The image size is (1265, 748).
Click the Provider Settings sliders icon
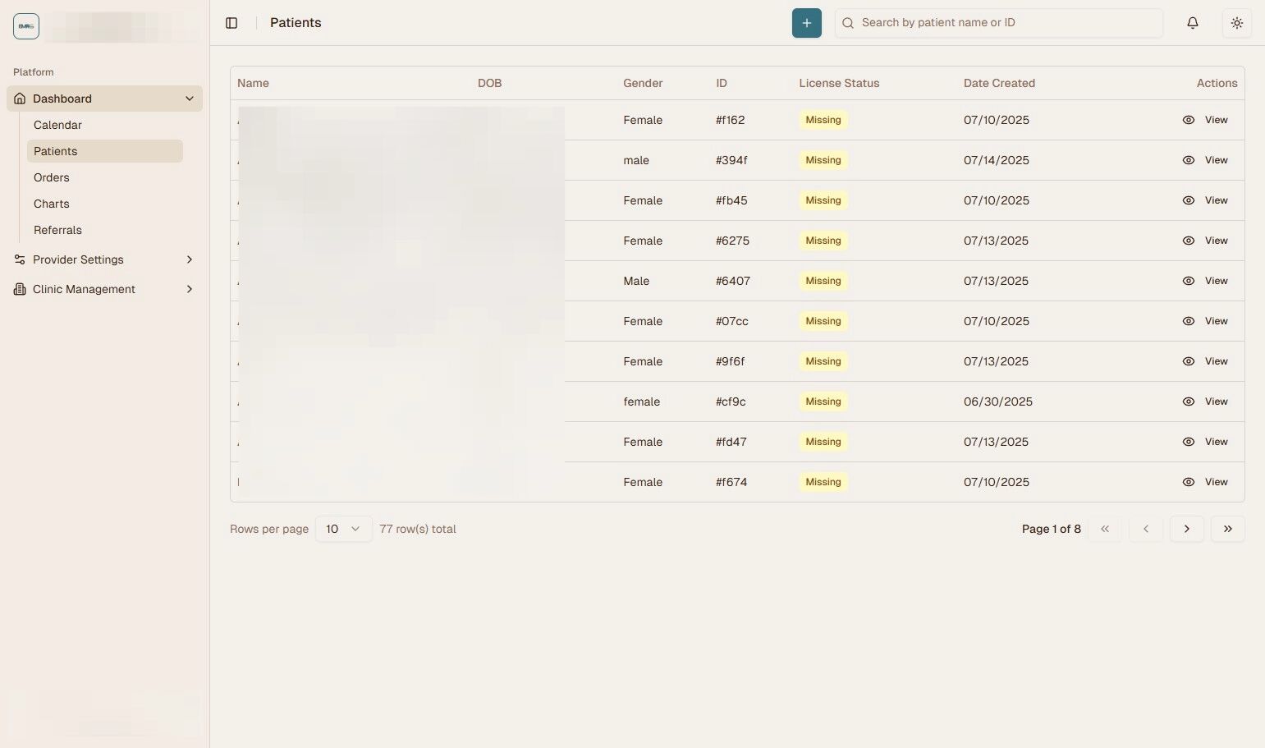[x=20, y=259]
